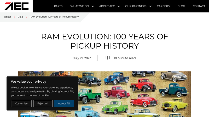Open the vintage pickup trucks hero image

coord(104,94)
